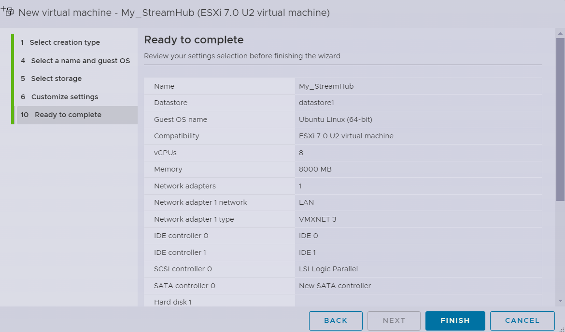Select the Ready to complete step

click(x=68, y=115)
